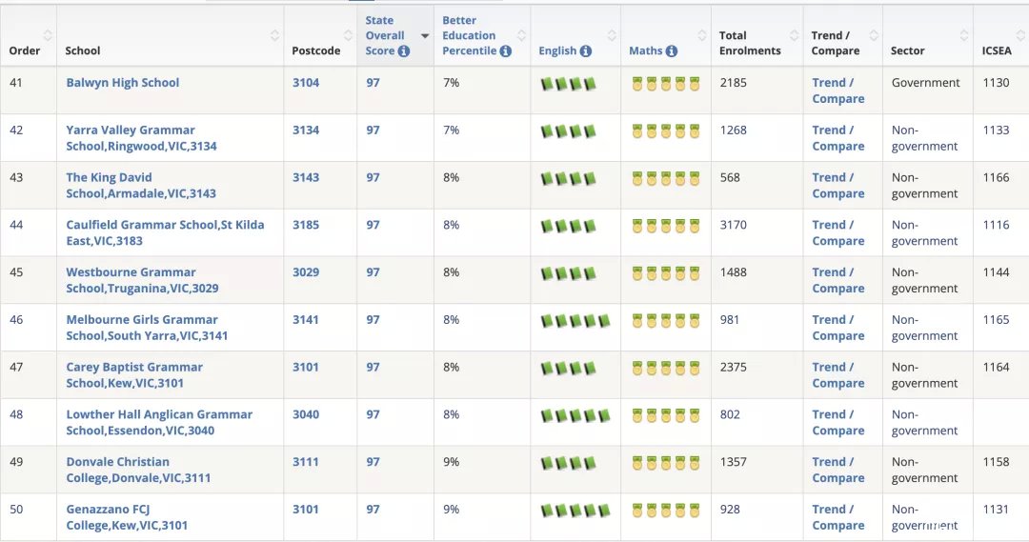Click English book rating for Melbourne Girls Grammar
Image resolution: width=1029 pixels, height=542 pixels.
pyautogui.click(x=575, y=321)
